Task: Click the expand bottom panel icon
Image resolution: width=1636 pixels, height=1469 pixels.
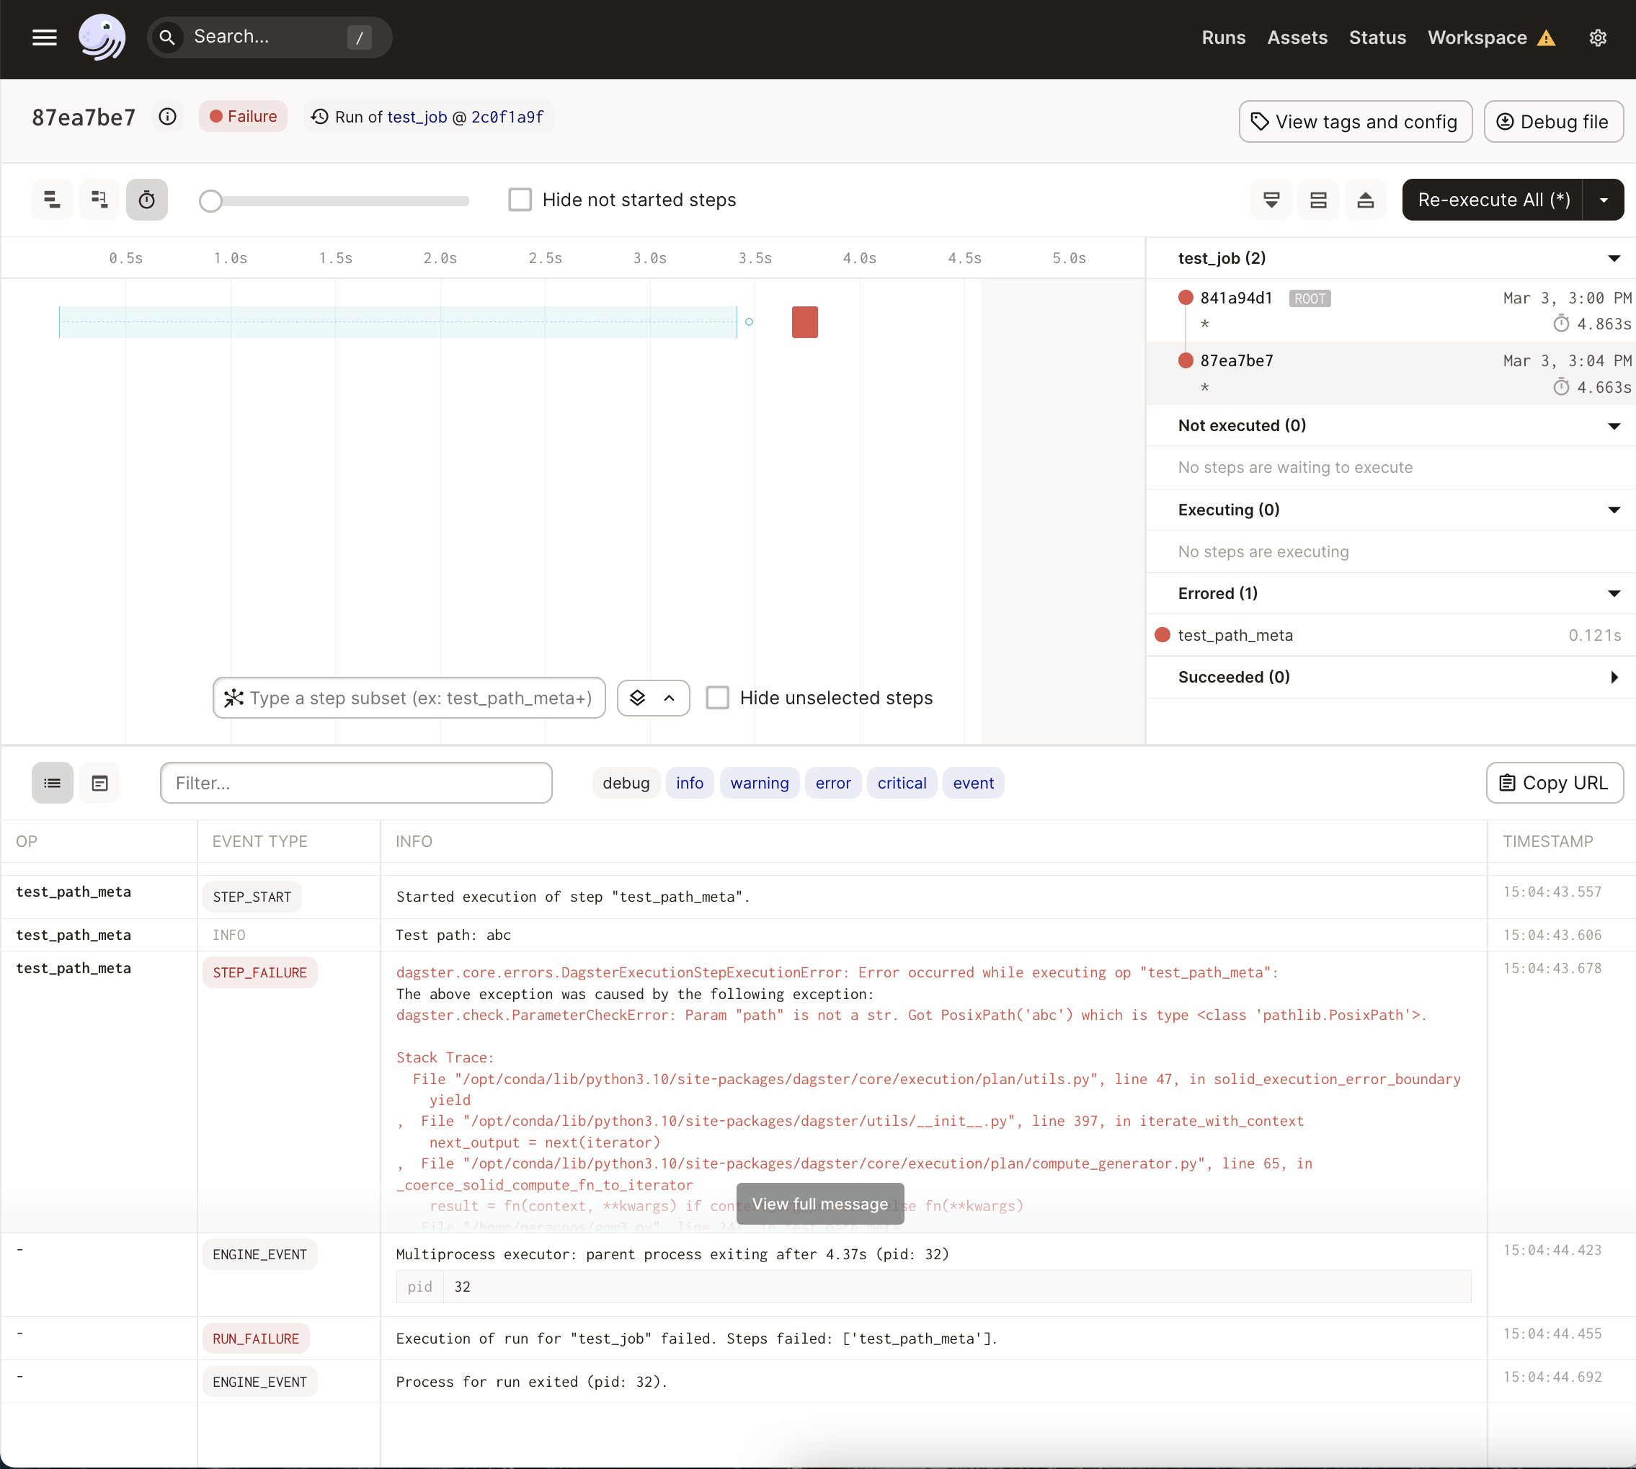Action: pyautogui.click(x=1271, y=200)
